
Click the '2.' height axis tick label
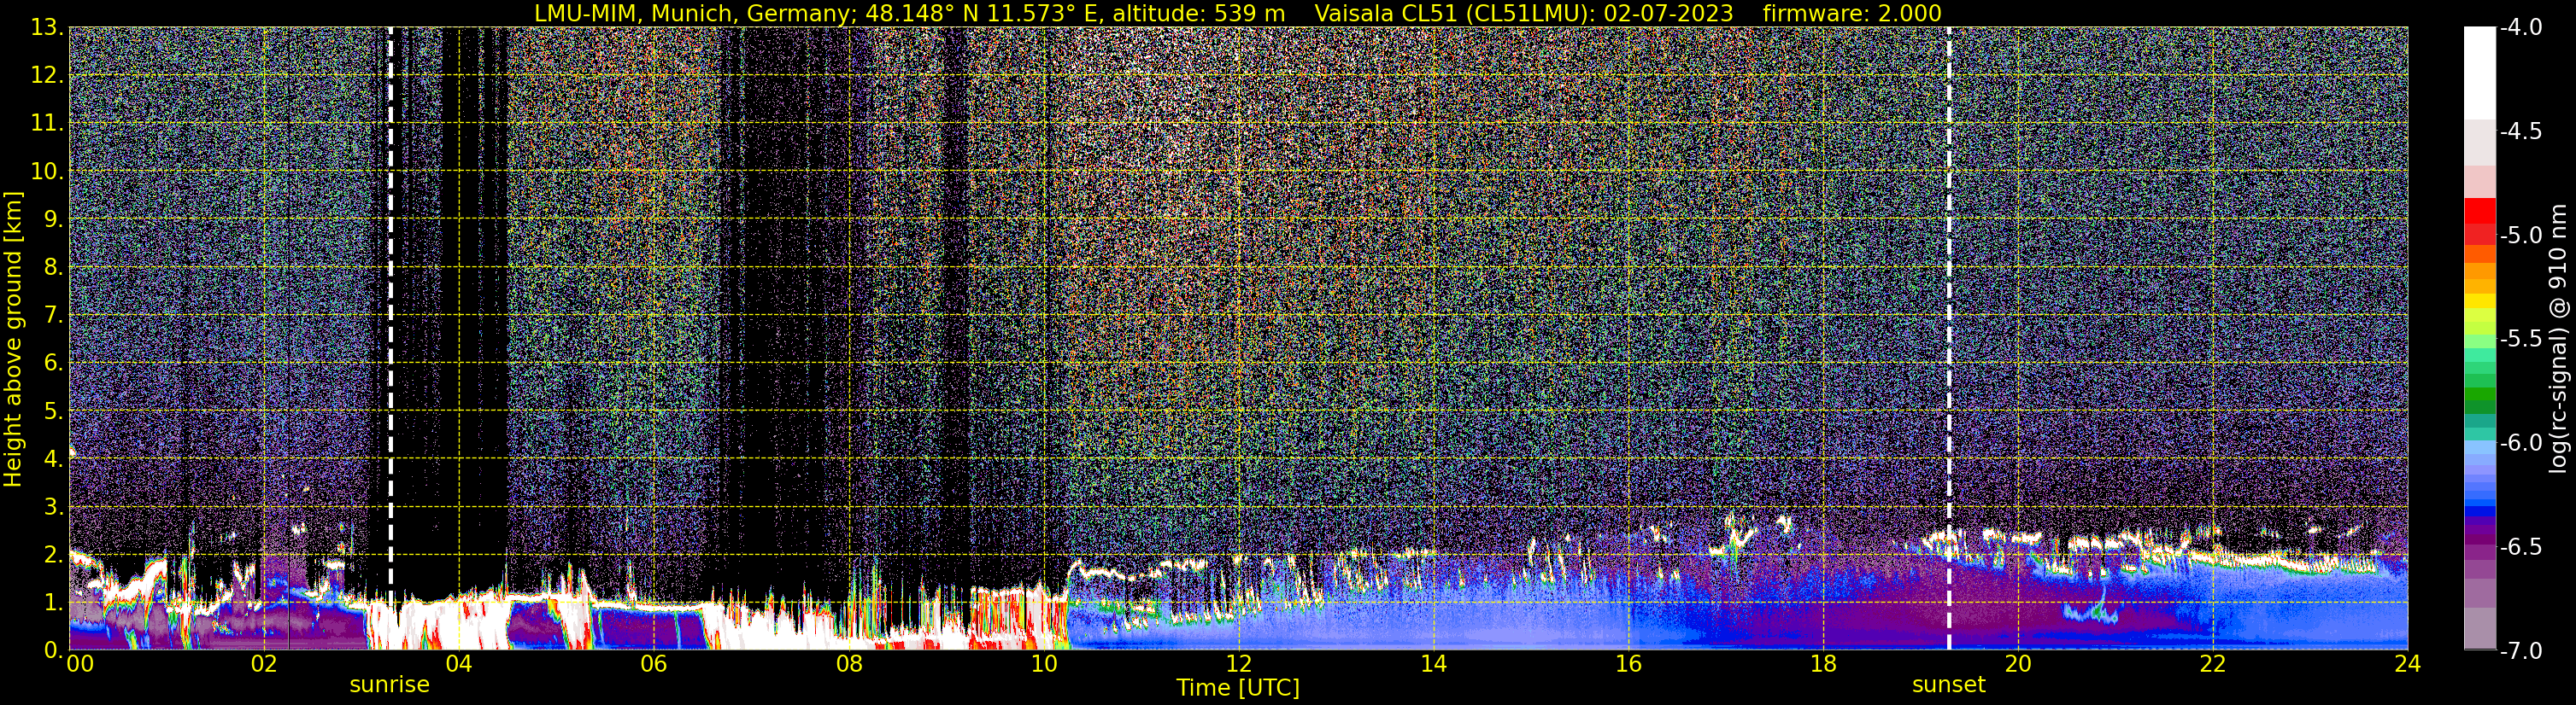pos(54,556)
